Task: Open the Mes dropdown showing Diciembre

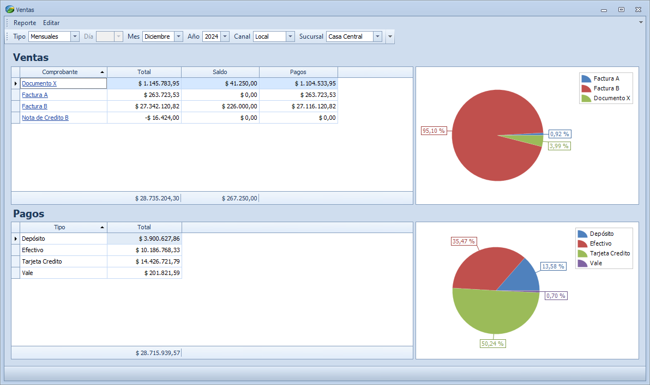Action: pyautogui.click(x=178, y=36)
